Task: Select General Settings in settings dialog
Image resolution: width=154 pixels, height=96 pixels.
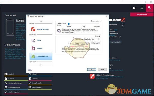Action: (41, 29)
